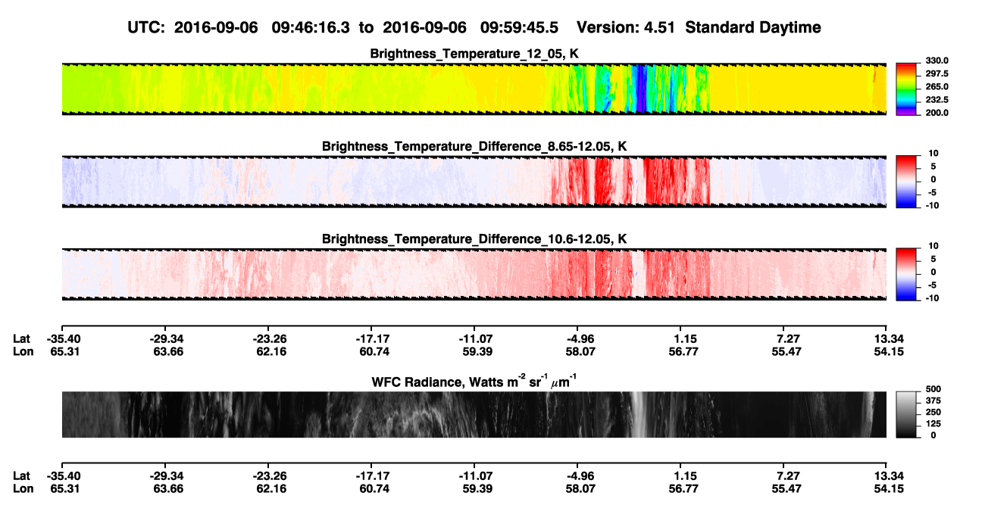Click latitude -35.40 tick under the WFC panel
985x505 pixels.
click(62, 476)
